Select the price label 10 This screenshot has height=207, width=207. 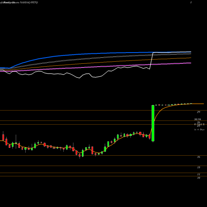(199, 178)
